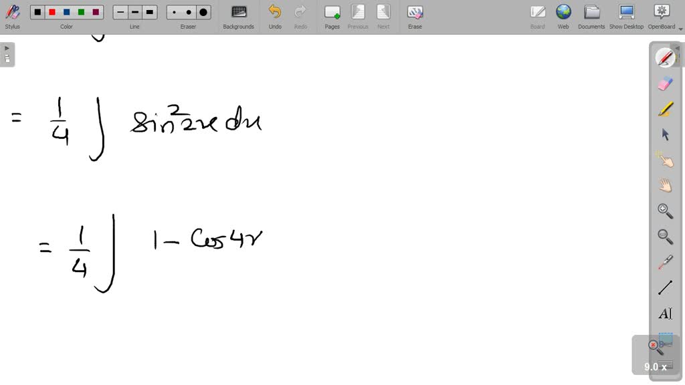Viewport: 685px width, 385px height.
Task: Select the arrow Selector tool
Action: tap(666, 134)
